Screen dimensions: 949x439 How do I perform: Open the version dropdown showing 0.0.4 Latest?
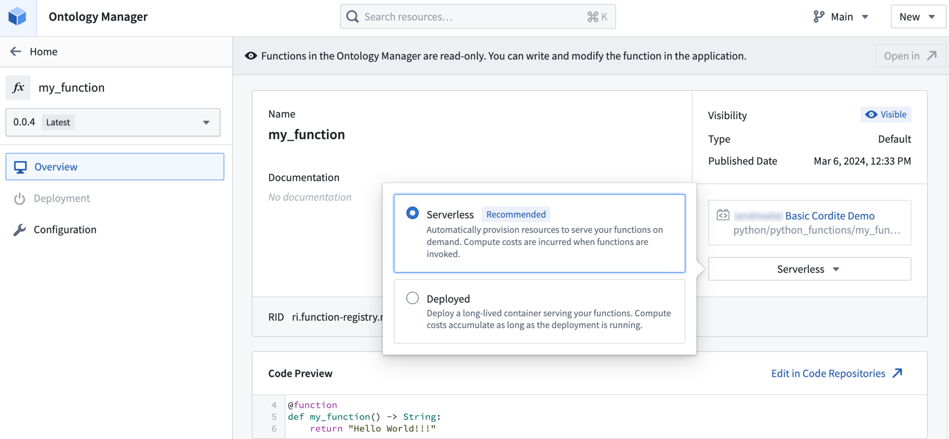[x=112, y=122]
